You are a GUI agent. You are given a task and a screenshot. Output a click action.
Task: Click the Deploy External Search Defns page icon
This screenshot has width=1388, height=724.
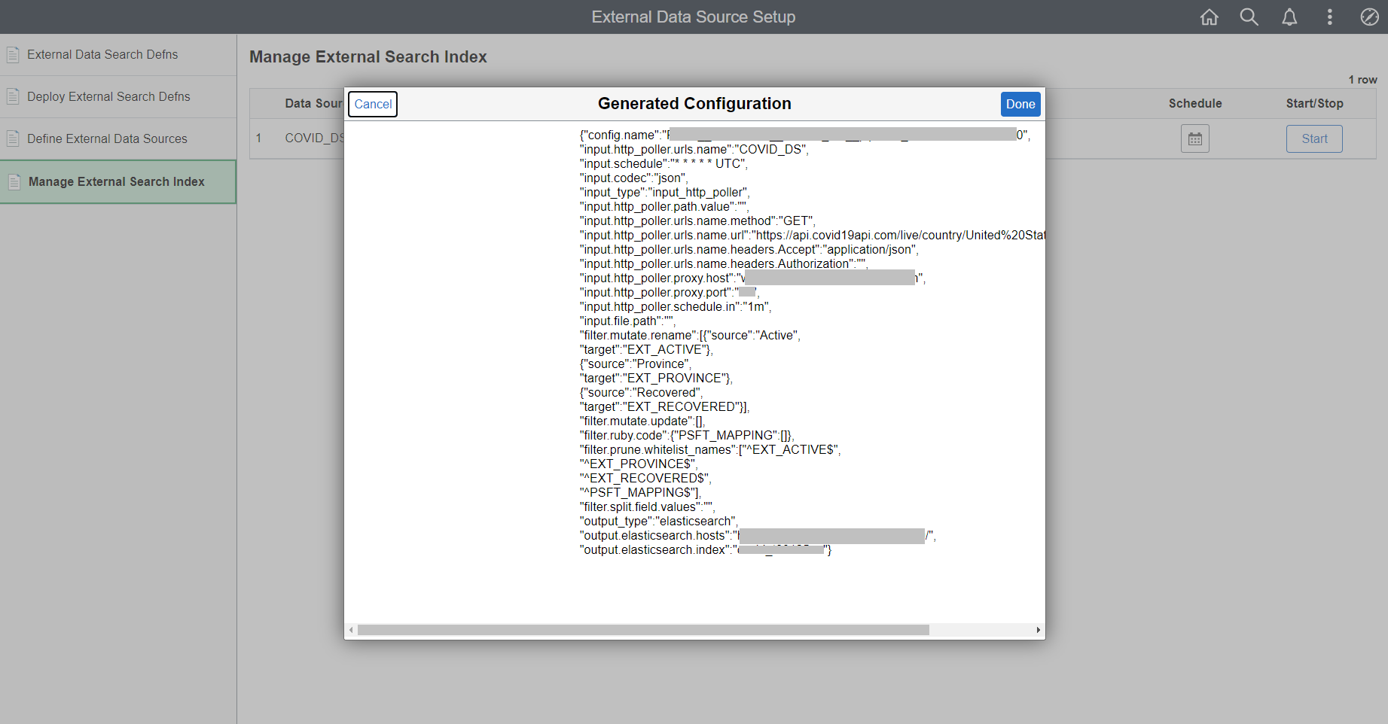coord(13,97)
